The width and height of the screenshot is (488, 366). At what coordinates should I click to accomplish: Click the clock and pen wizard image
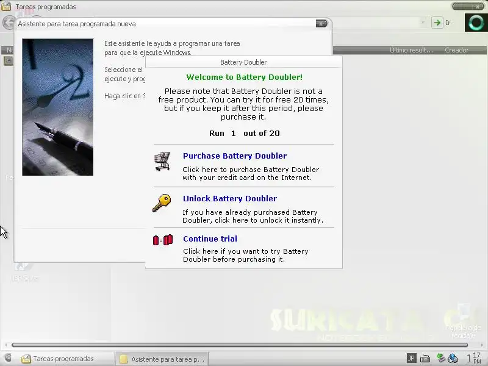[57, 107]
